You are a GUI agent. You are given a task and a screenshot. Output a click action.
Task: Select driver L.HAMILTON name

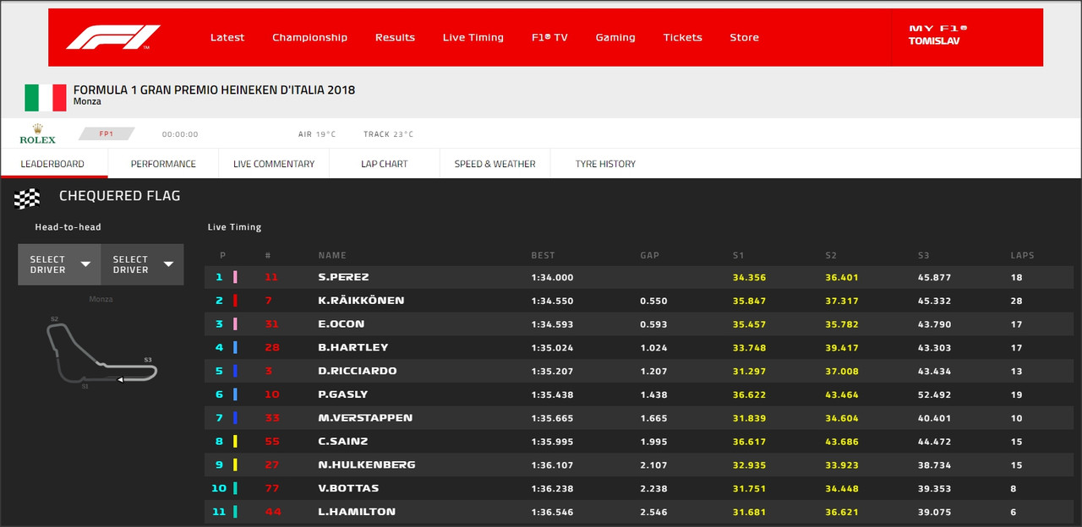(x=357, y=512)
